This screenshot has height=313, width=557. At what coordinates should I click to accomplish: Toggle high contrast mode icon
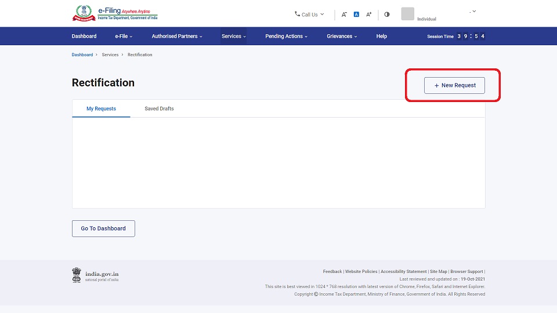point(387,14)
